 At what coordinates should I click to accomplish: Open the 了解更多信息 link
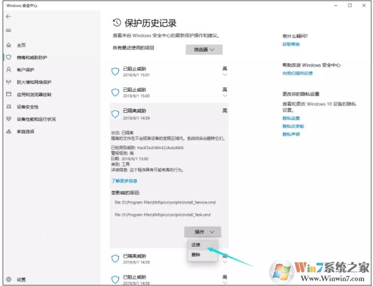[124, 181]
